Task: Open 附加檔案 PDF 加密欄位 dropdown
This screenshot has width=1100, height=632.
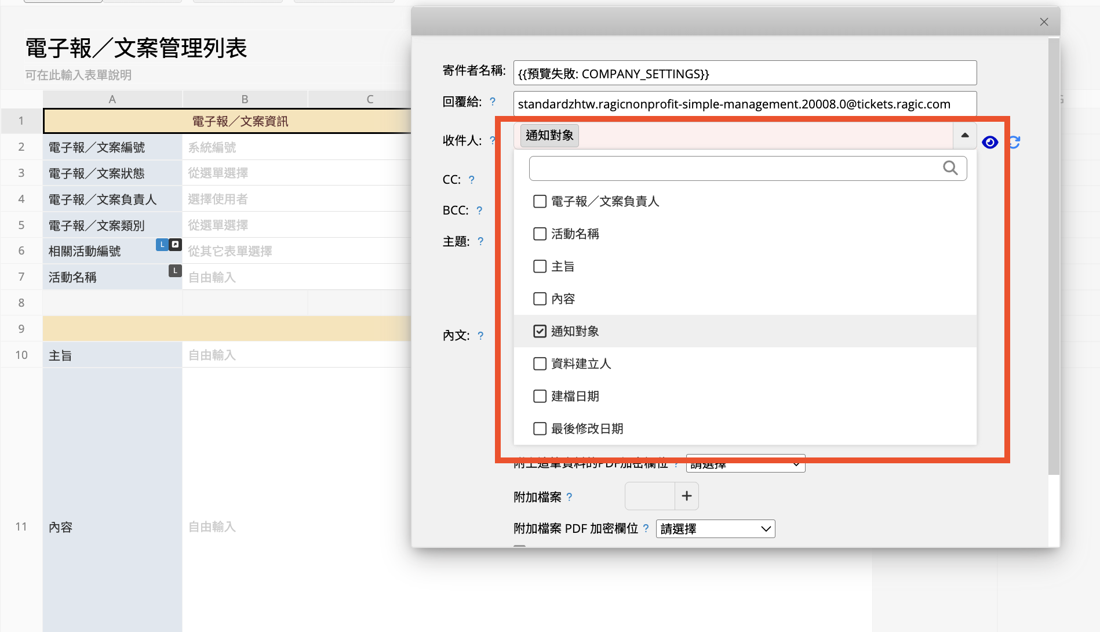Action: point(715,529)
